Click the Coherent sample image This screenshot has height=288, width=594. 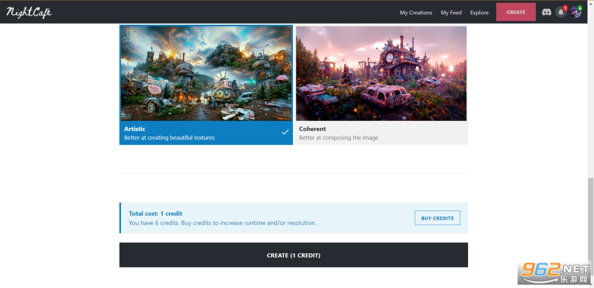coord(381,74)
